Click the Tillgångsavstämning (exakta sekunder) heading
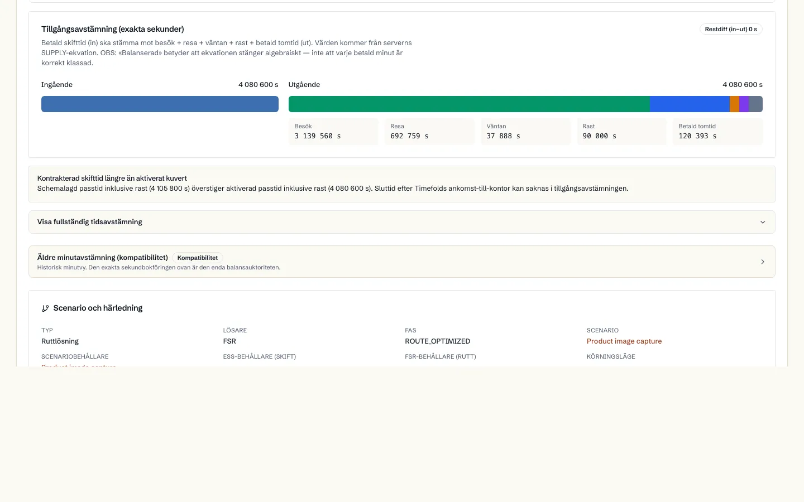 click(113, 29)
